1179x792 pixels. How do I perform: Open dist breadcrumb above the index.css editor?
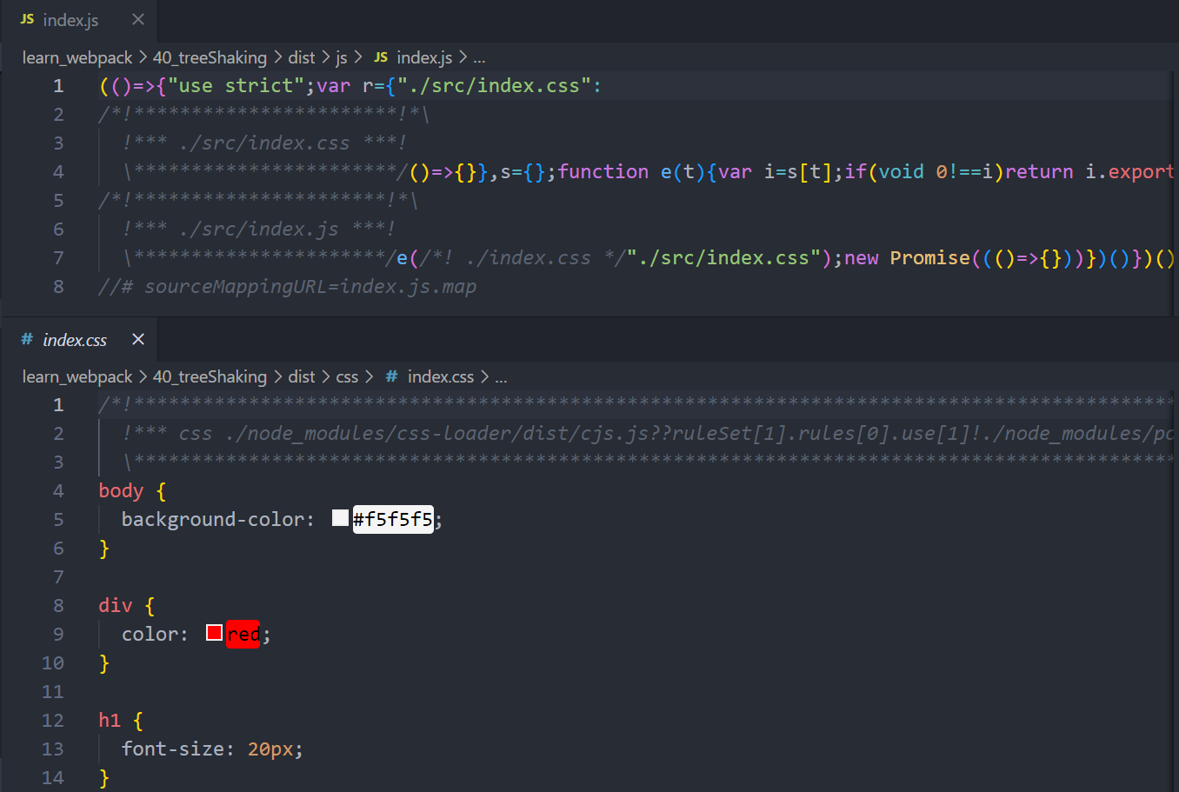pyautogui.click(x=302, y=376)
